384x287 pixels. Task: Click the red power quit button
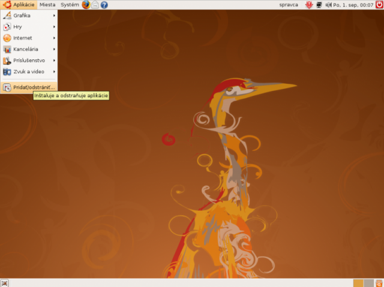379,5
